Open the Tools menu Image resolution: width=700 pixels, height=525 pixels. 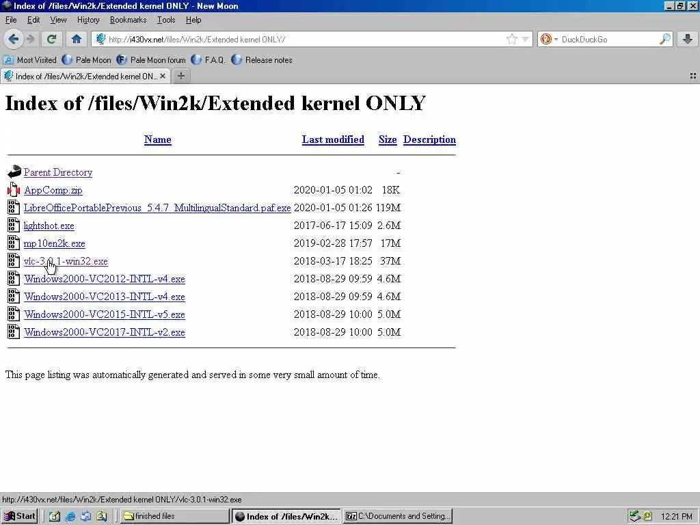165,20
